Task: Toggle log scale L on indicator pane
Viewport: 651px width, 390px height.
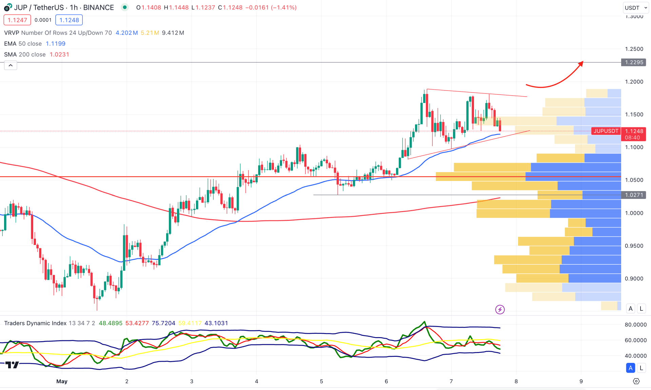Action: tap(641, 368)
